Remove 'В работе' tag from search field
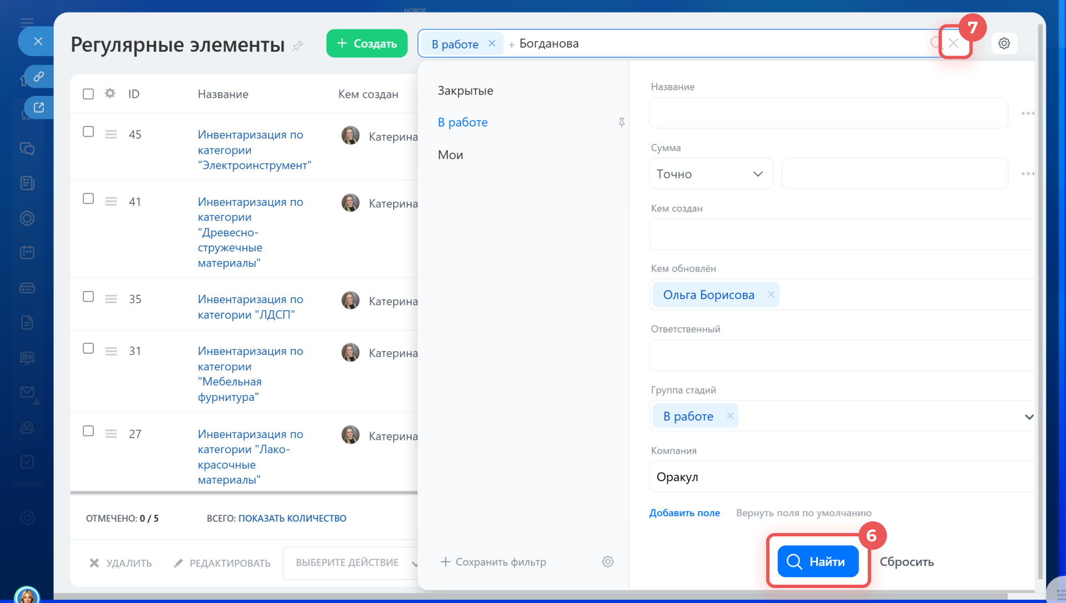 (492, 43)
